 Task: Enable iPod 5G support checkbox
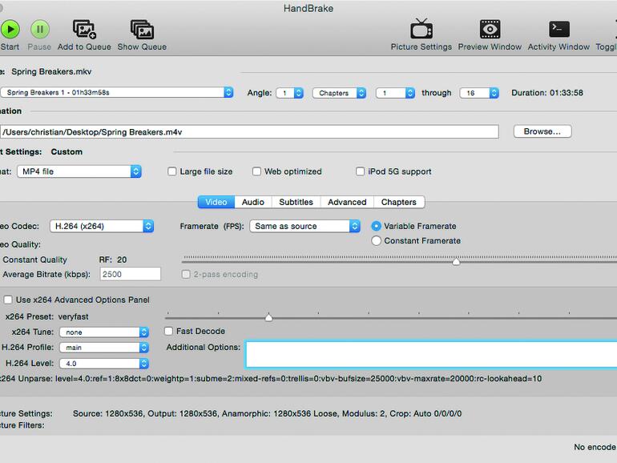click(360, 171)
